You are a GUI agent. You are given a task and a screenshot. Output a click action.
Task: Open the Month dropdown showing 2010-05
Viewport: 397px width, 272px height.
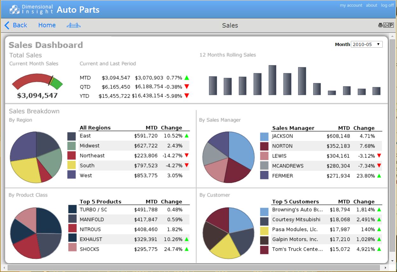click(x=366, y=44)
